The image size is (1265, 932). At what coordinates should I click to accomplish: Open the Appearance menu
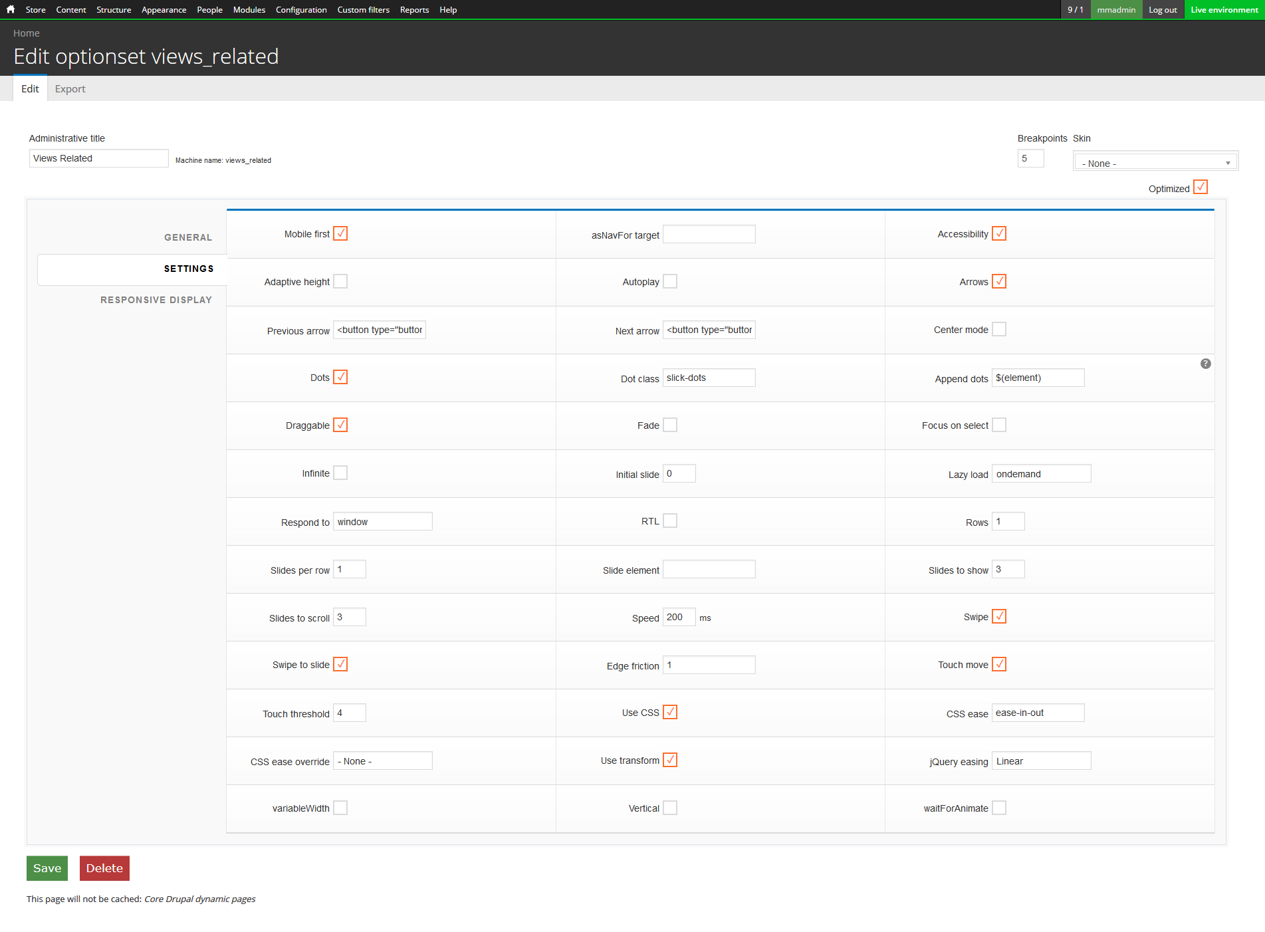click(x=164, y=9)
